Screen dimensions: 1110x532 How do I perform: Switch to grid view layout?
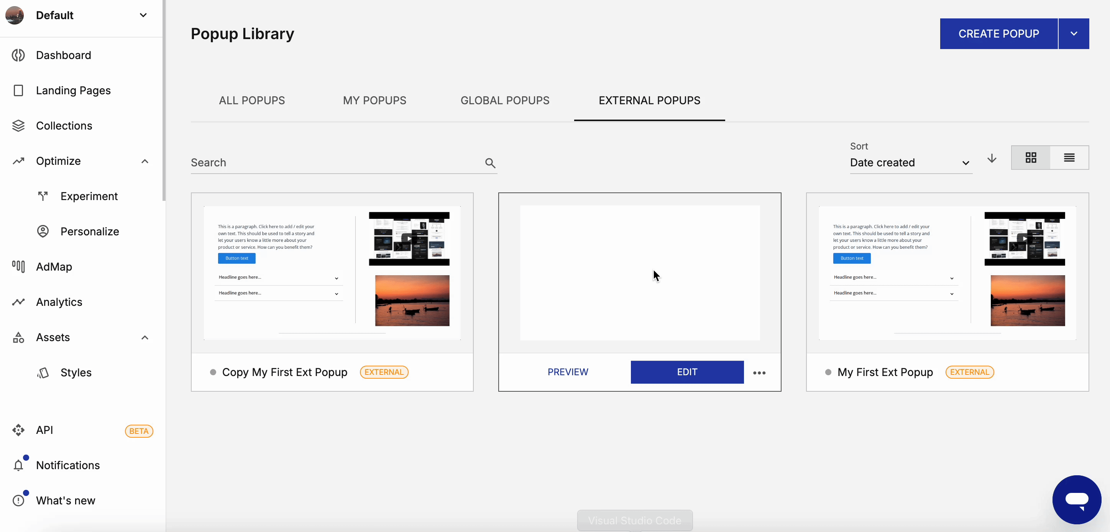(1030, 158)
